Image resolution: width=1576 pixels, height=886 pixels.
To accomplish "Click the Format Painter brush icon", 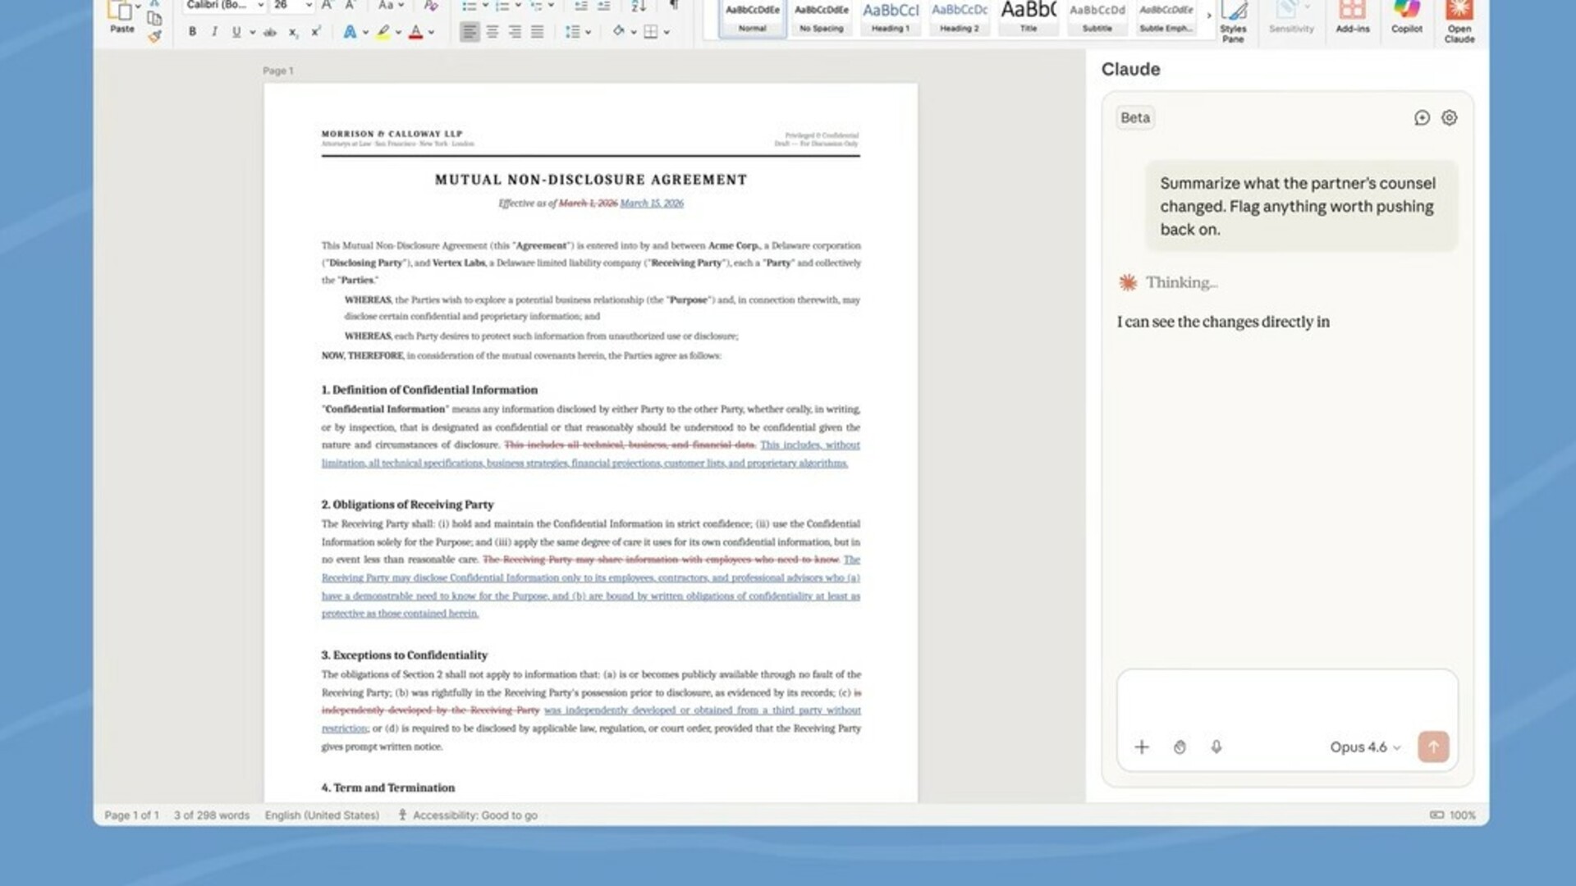I will (154, 37).
